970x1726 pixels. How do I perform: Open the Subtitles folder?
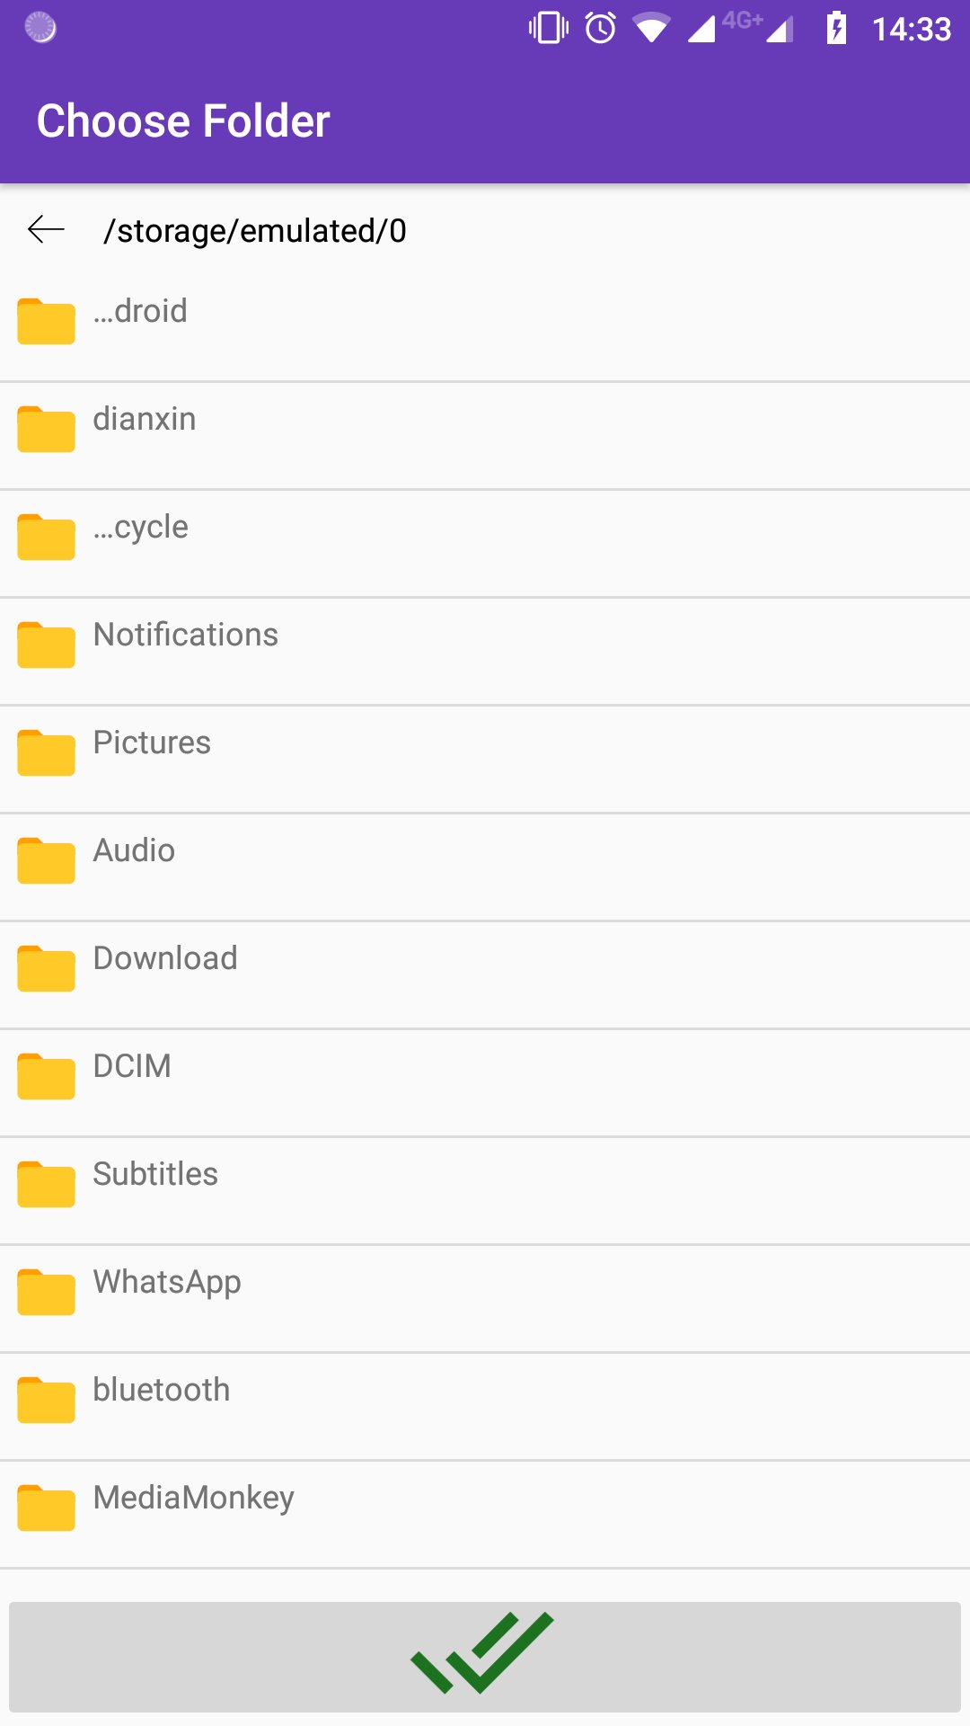[x=155, y=1174]
